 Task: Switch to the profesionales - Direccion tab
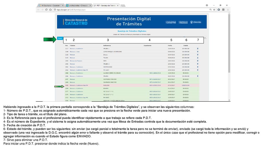[x=78, y=6]
